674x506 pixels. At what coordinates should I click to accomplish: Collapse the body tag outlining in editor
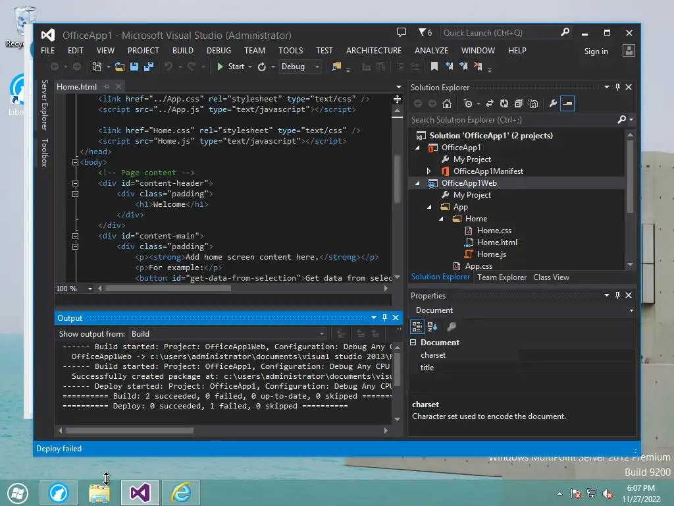tap(75, 162)
